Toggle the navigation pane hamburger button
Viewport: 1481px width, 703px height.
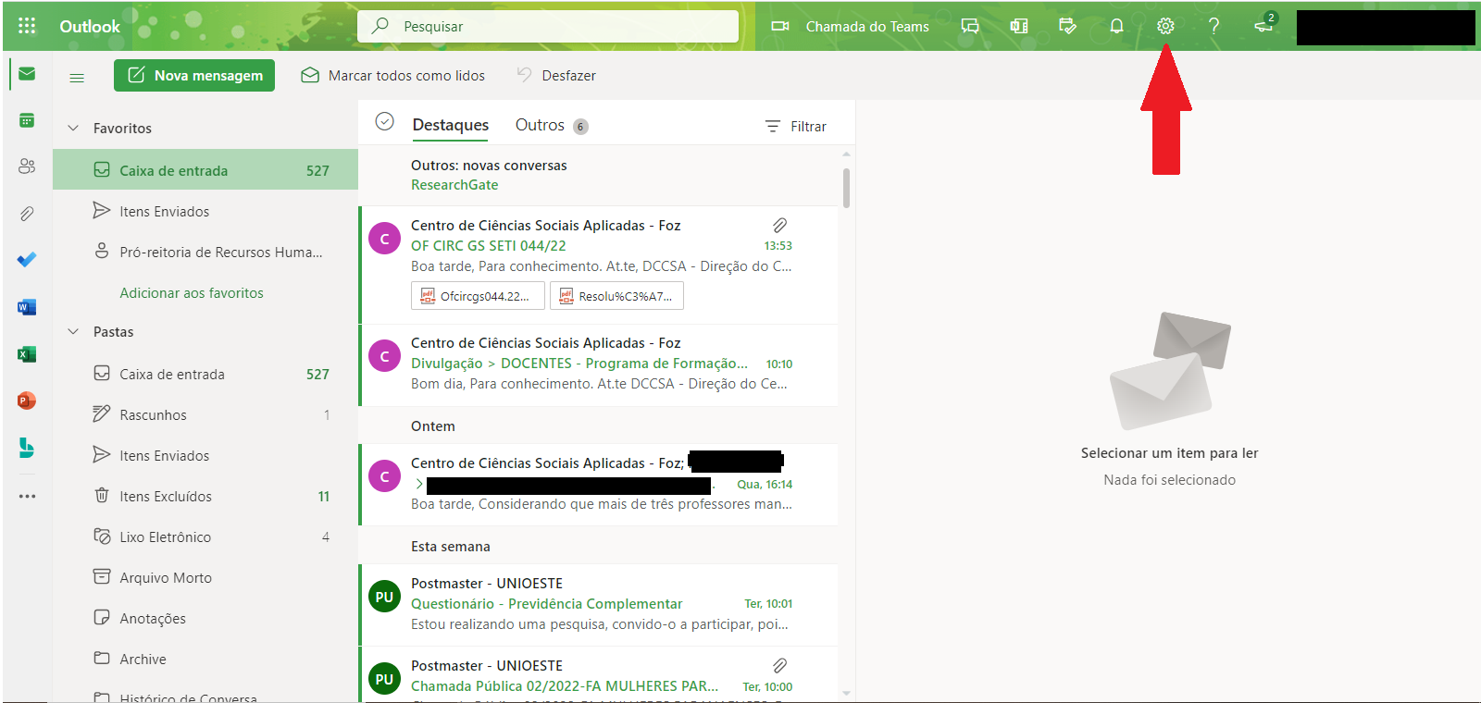coord(77,78)
